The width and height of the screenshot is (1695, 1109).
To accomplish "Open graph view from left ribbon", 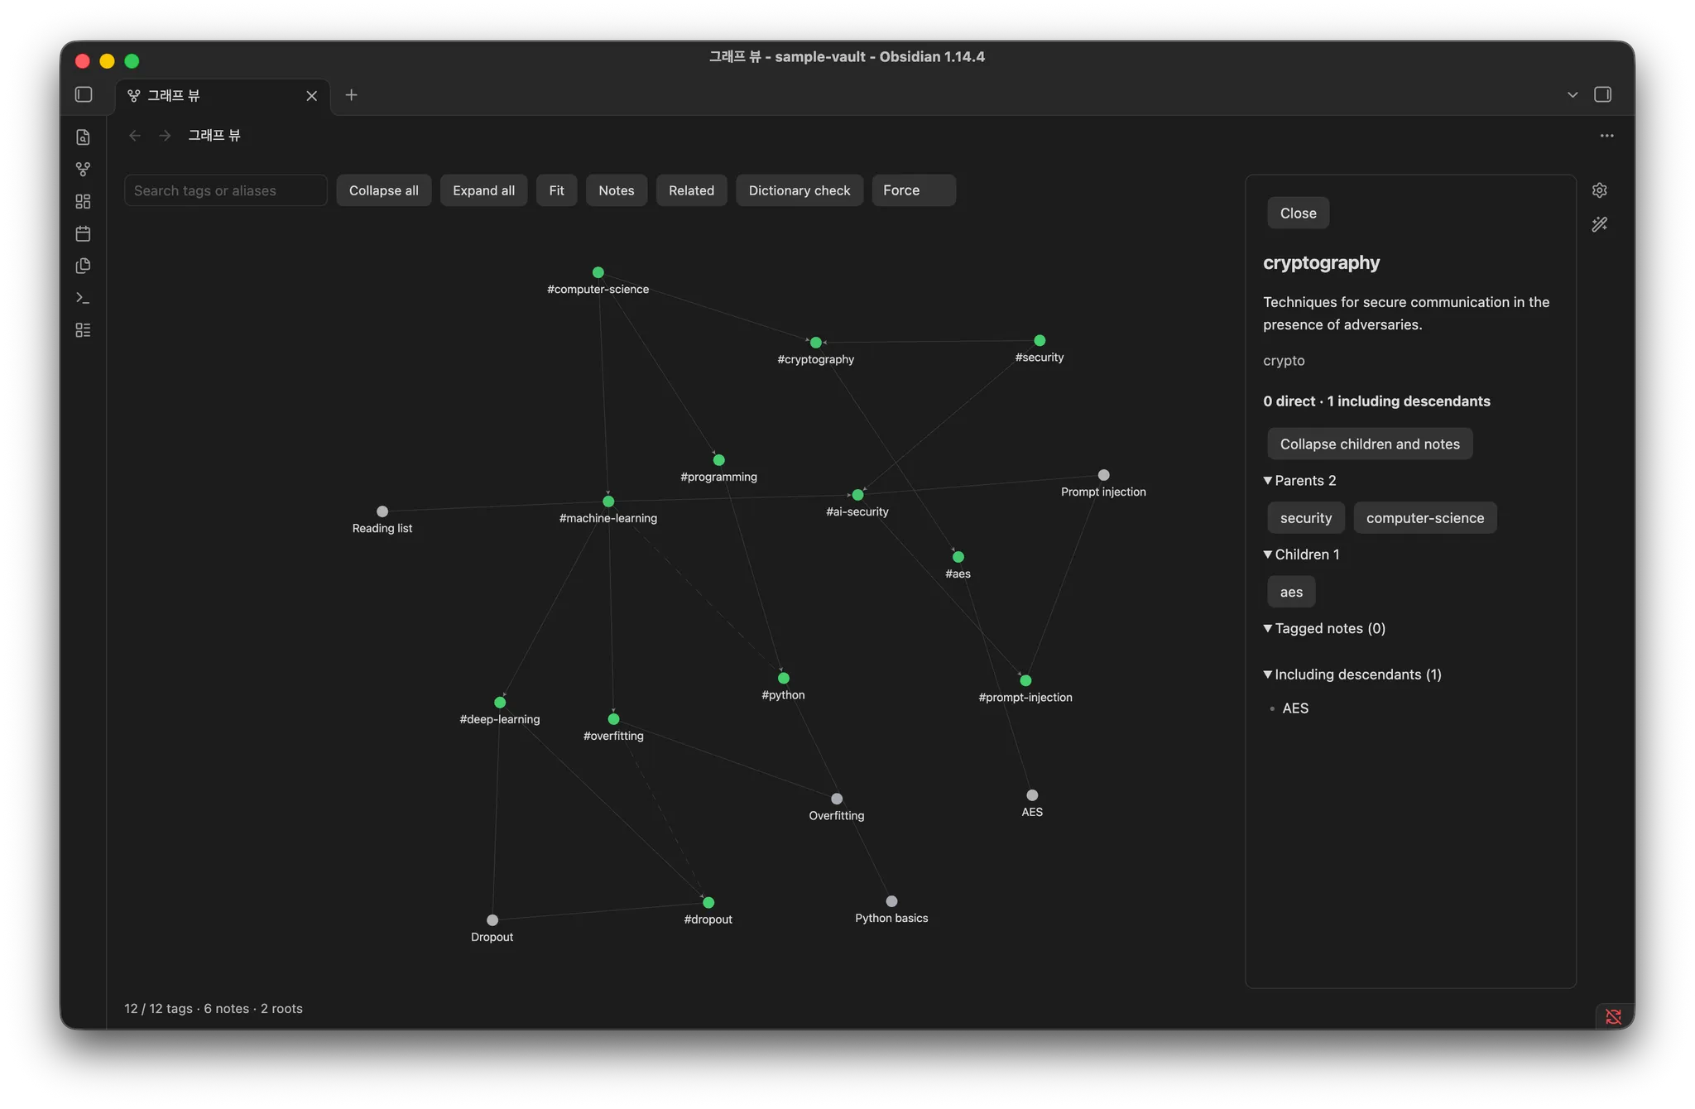I will 83,169.
